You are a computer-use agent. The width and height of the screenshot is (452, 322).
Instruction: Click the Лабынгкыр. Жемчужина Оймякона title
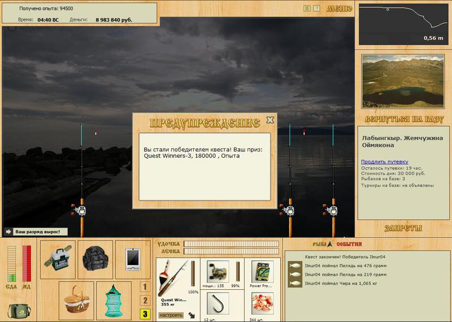[402, 142]
